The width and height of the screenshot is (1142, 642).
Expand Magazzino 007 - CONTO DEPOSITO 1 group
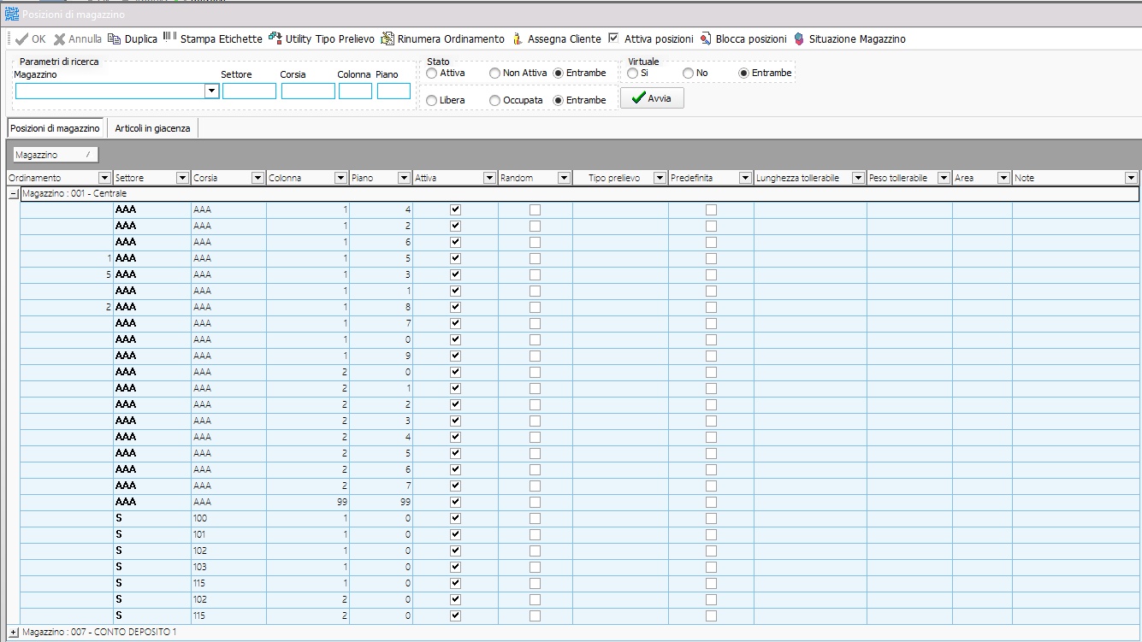point(13,633)
